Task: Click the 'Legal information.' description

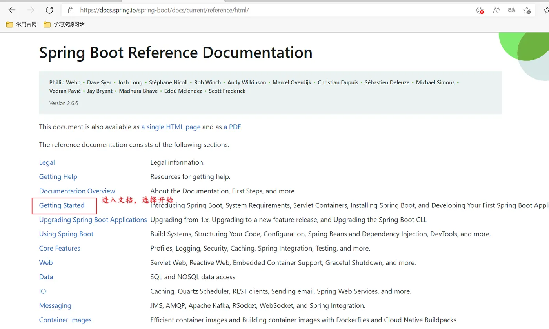Action: click(x=178, y=162)
